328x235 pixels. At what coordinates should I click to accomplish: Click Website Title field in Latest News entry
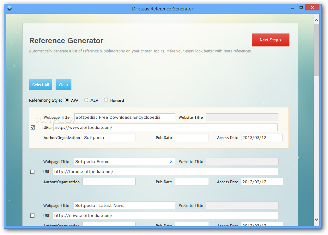(x=242, y=205)
